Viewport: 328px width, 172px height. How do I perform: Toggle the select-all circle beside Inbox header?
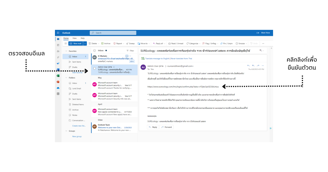pyautogui.click(x=95, y=51)
